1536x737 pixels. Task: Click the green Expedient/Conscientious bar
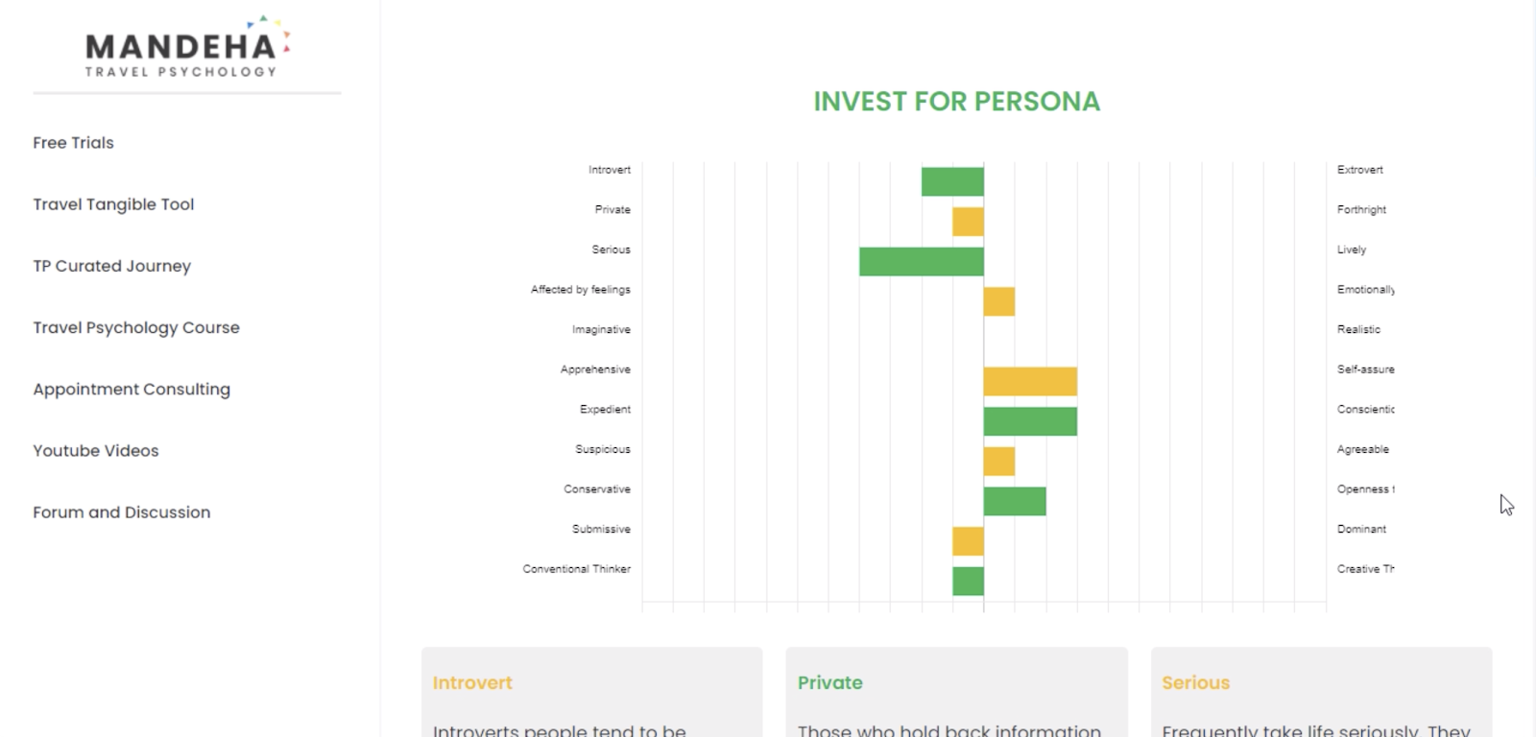(x=1029, y=421)
